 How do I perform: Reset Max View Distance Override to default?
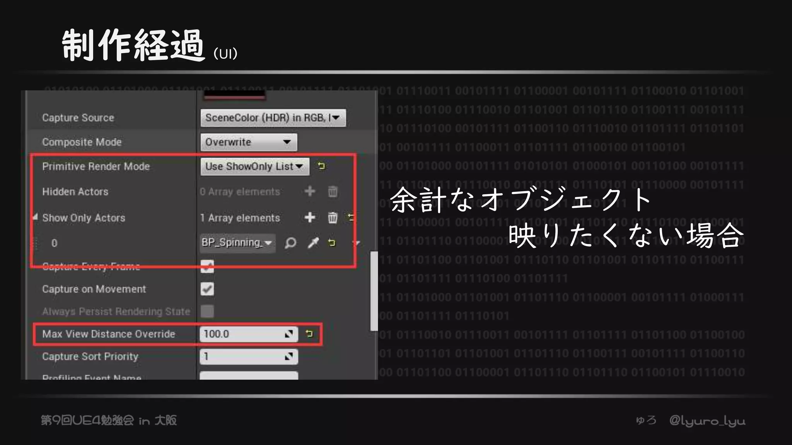coord(309,333)
